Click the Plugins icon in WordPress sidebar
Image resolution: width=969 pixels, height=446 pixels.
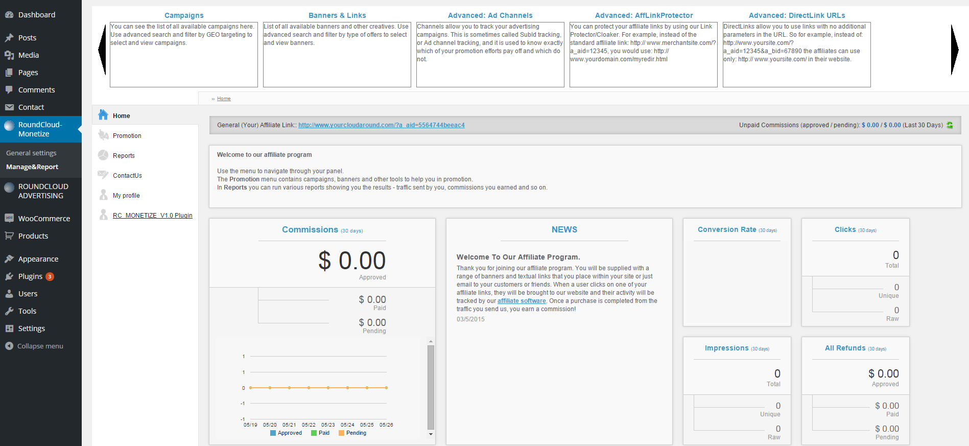pyautogui.click(x=9, y=276)
